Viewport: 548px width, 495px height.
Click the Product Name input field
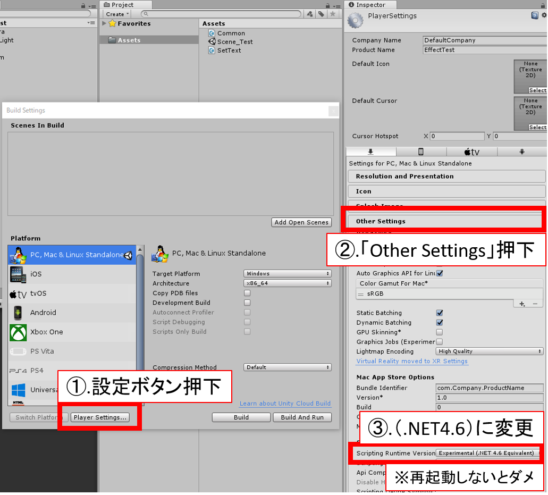(x=484, y=49)
